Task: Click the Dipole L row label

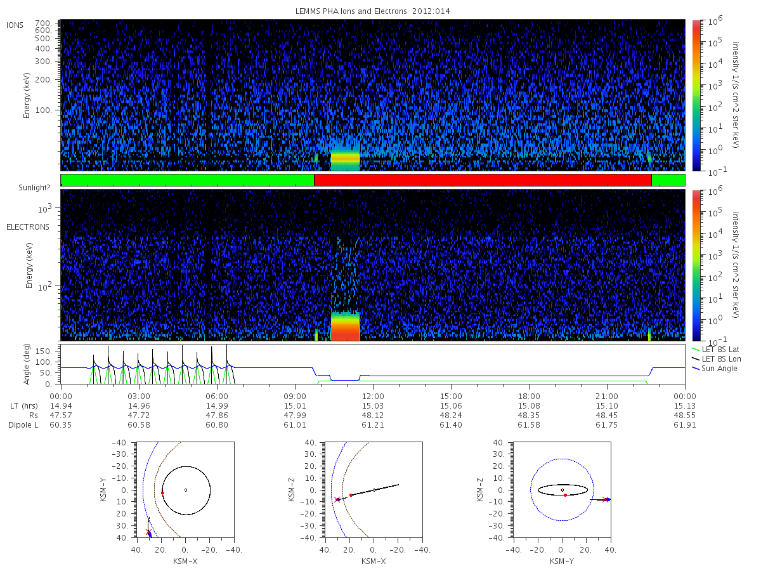Action: tap(23, 424)
